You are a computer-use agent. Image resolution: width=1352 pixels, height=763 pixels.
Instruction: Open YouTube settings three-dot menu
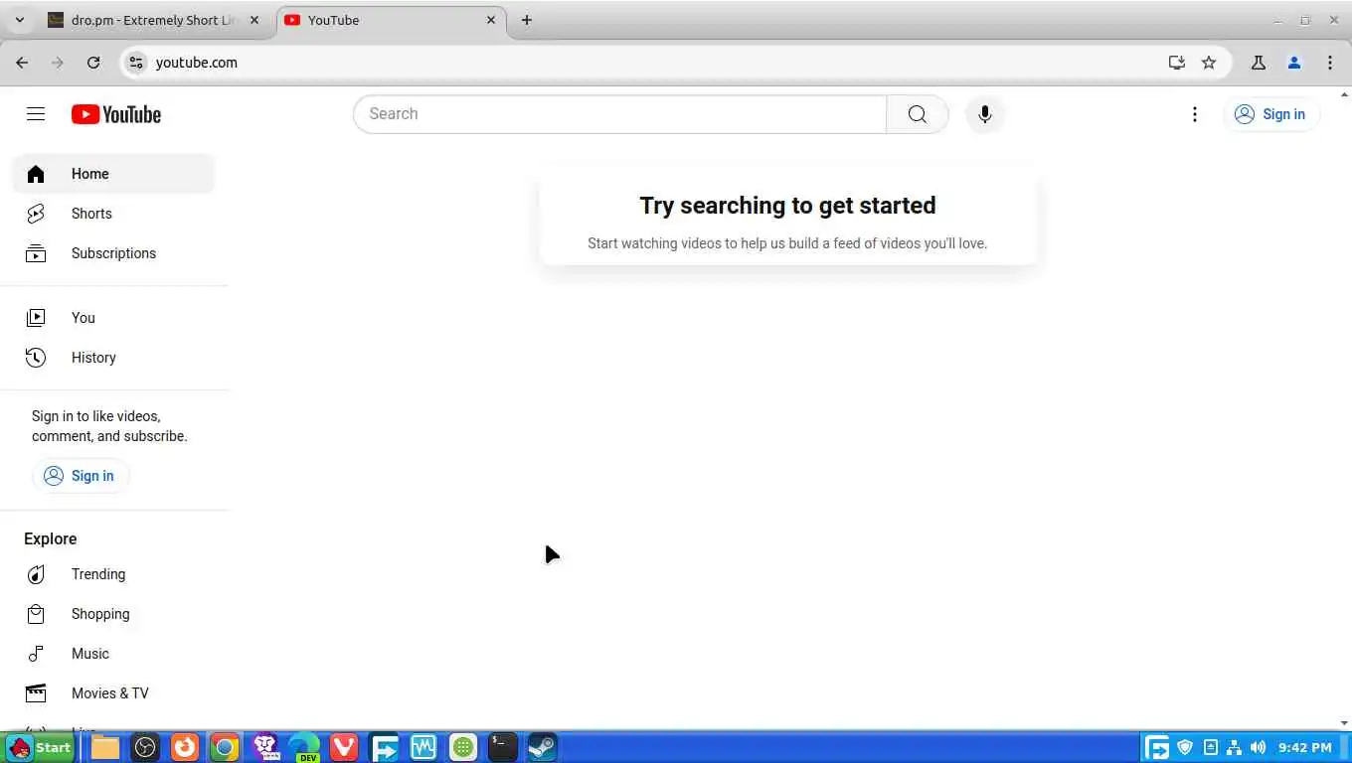(x=1194, y=114)
